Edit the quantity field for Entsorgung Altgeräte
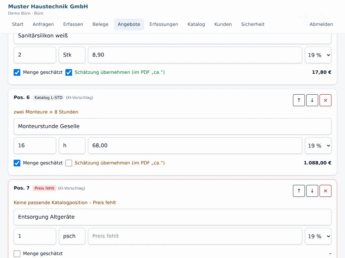This screenshot has height=258, width=345. click(35, 236)
